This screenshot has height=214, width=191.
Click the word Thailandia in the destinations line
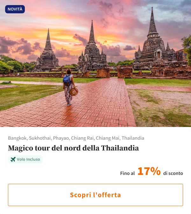tap(133, 138)
